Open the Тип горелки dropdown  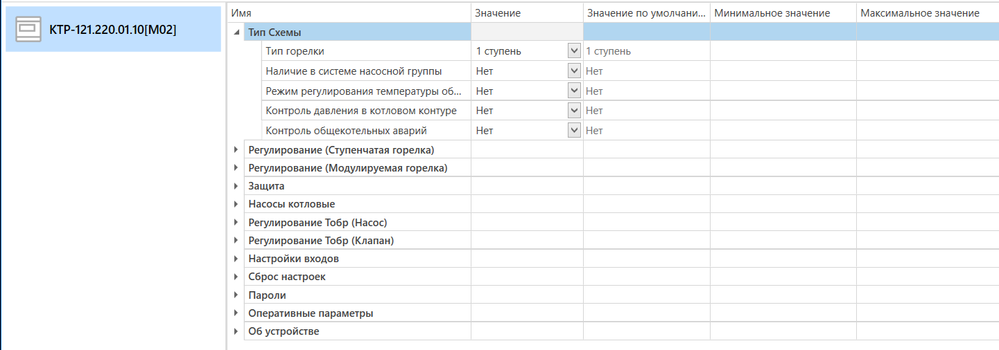tap(573, 51)
